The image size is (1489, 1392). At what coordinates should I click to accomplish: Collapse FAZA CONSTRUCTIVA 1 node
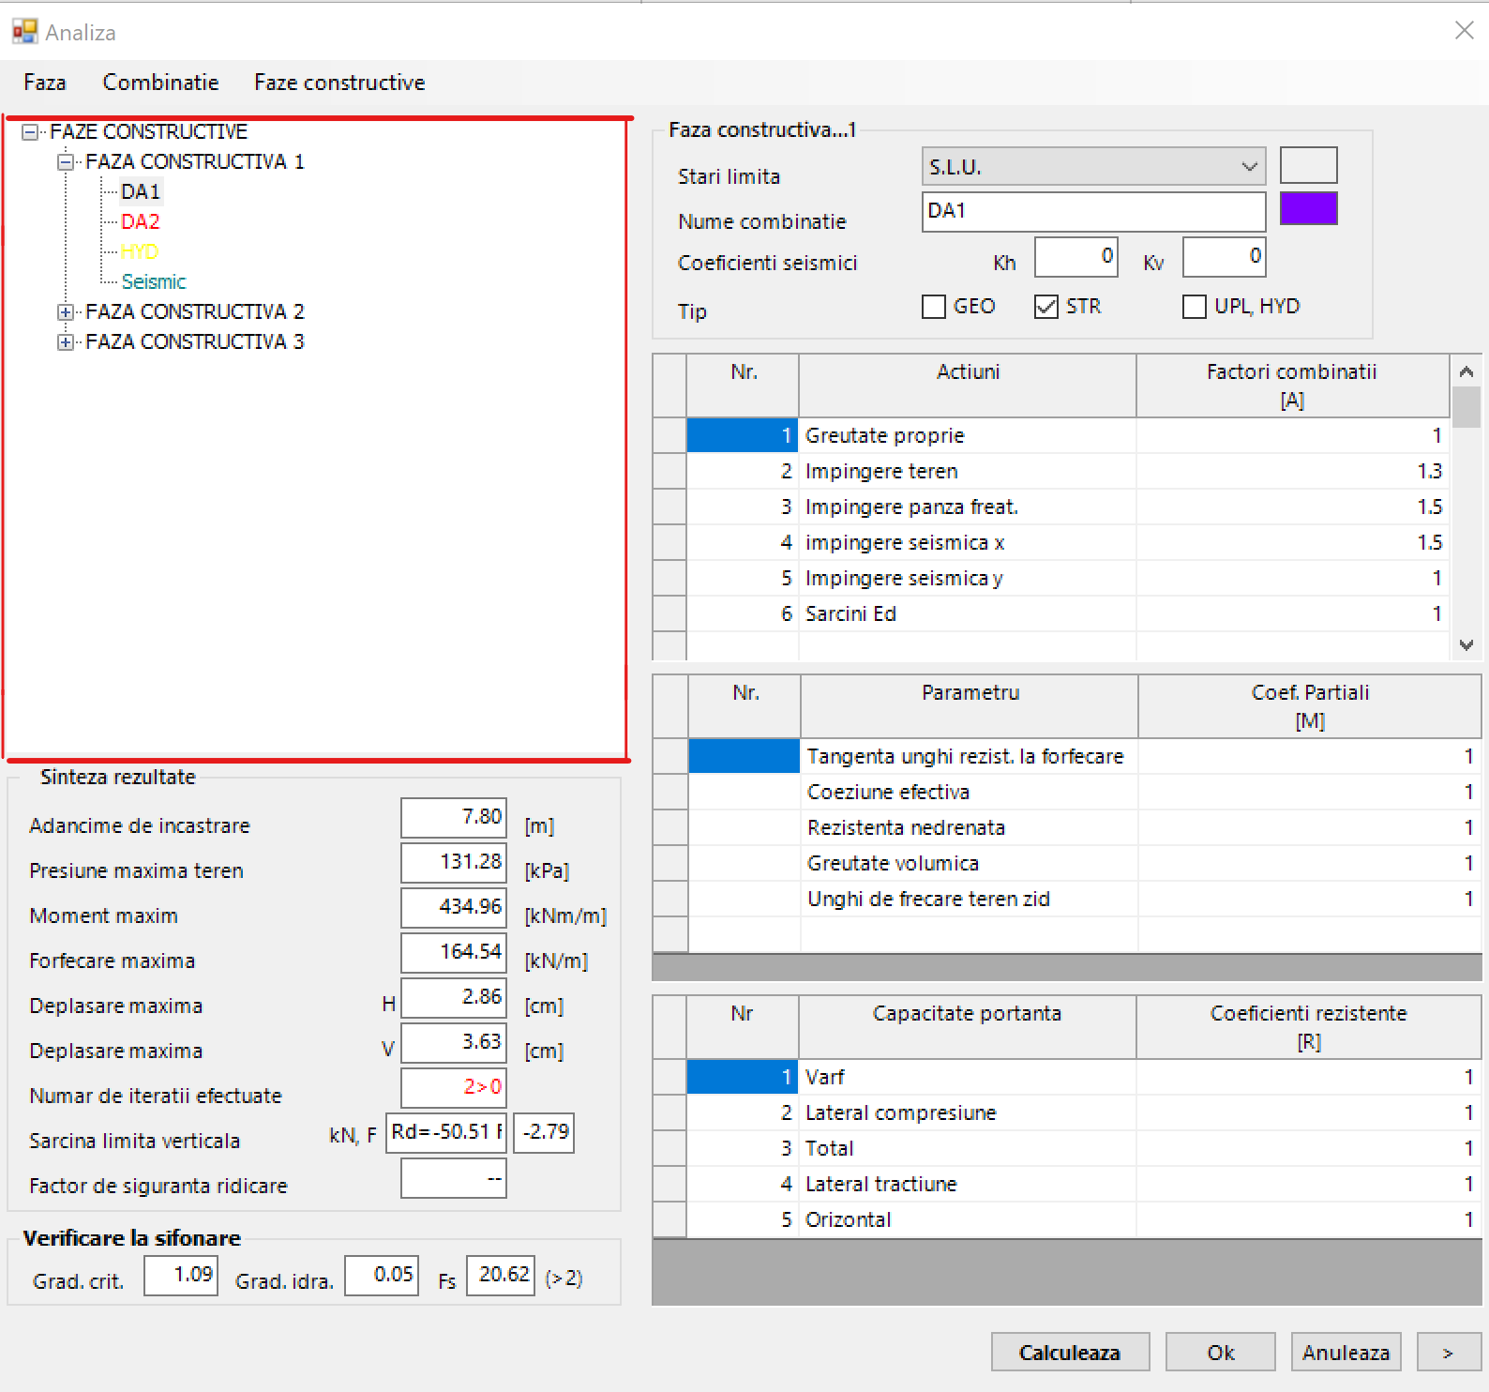coord(65,162)
